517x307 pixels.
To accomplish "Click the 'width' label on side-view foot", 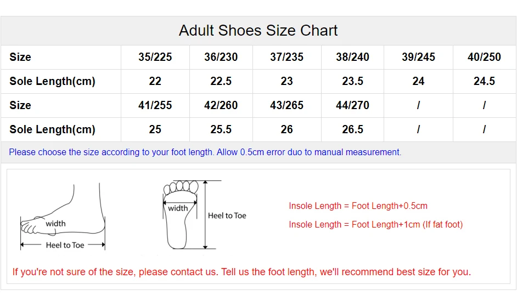I will click(55, 224).
